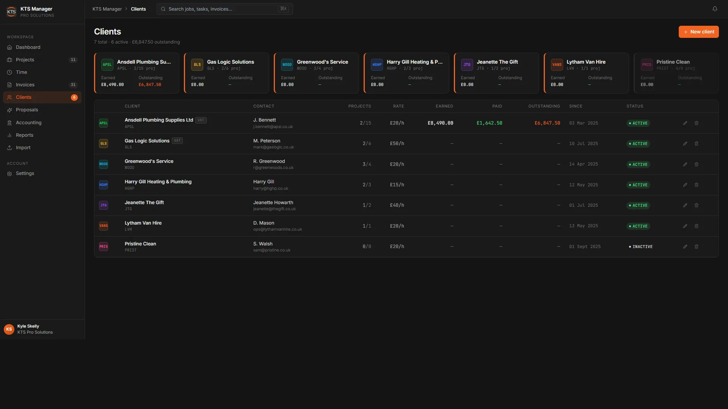The image size is (728, 409).
Task: Open Proposals in the sidebar
Action: tap(42, 110)
